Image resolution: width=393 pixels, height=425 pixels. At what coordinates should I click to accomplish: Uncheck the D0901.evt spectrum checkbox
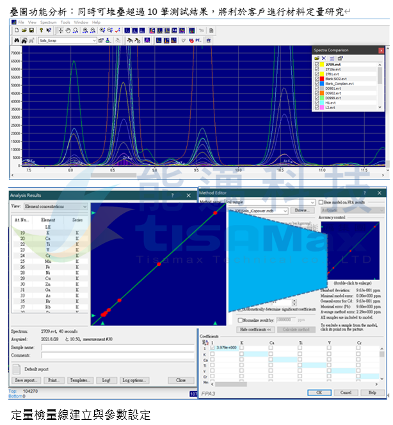coord(317,88)
